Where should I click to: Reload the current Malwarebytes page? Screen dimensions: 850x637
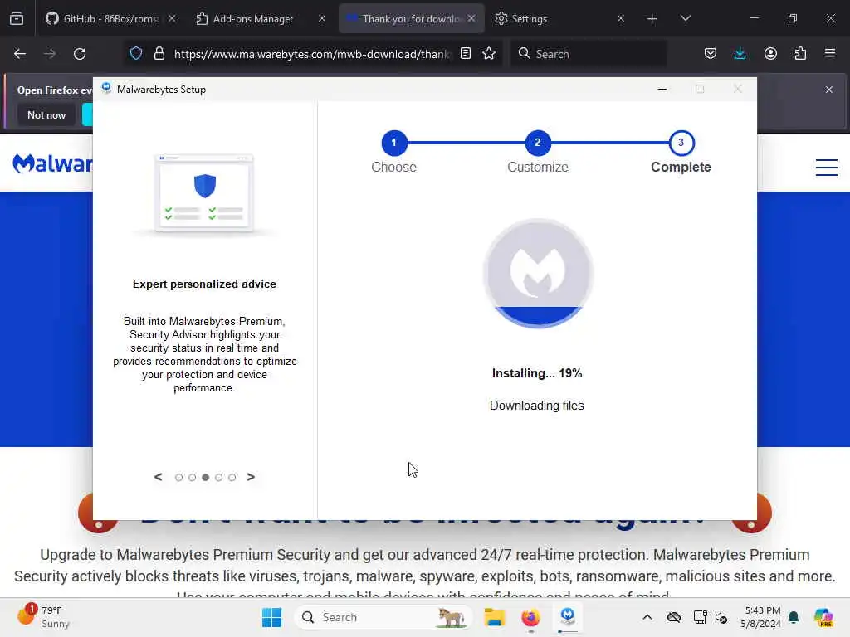80,54
